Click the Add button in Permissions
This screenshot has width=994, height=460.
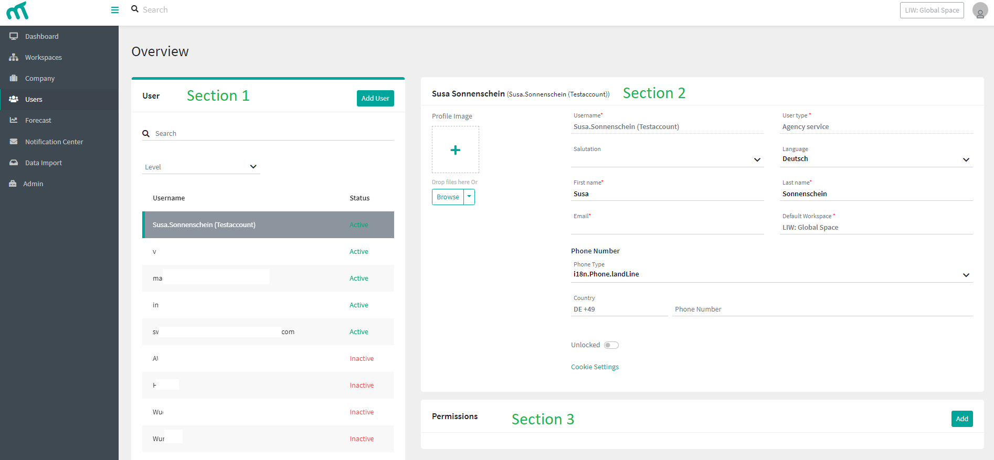pyautogui.click(x=961, y=419)
